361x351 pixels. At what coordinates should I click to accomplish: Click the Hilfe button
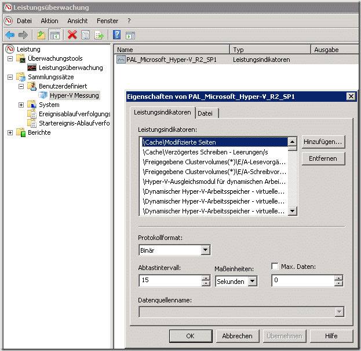(331, 336)
